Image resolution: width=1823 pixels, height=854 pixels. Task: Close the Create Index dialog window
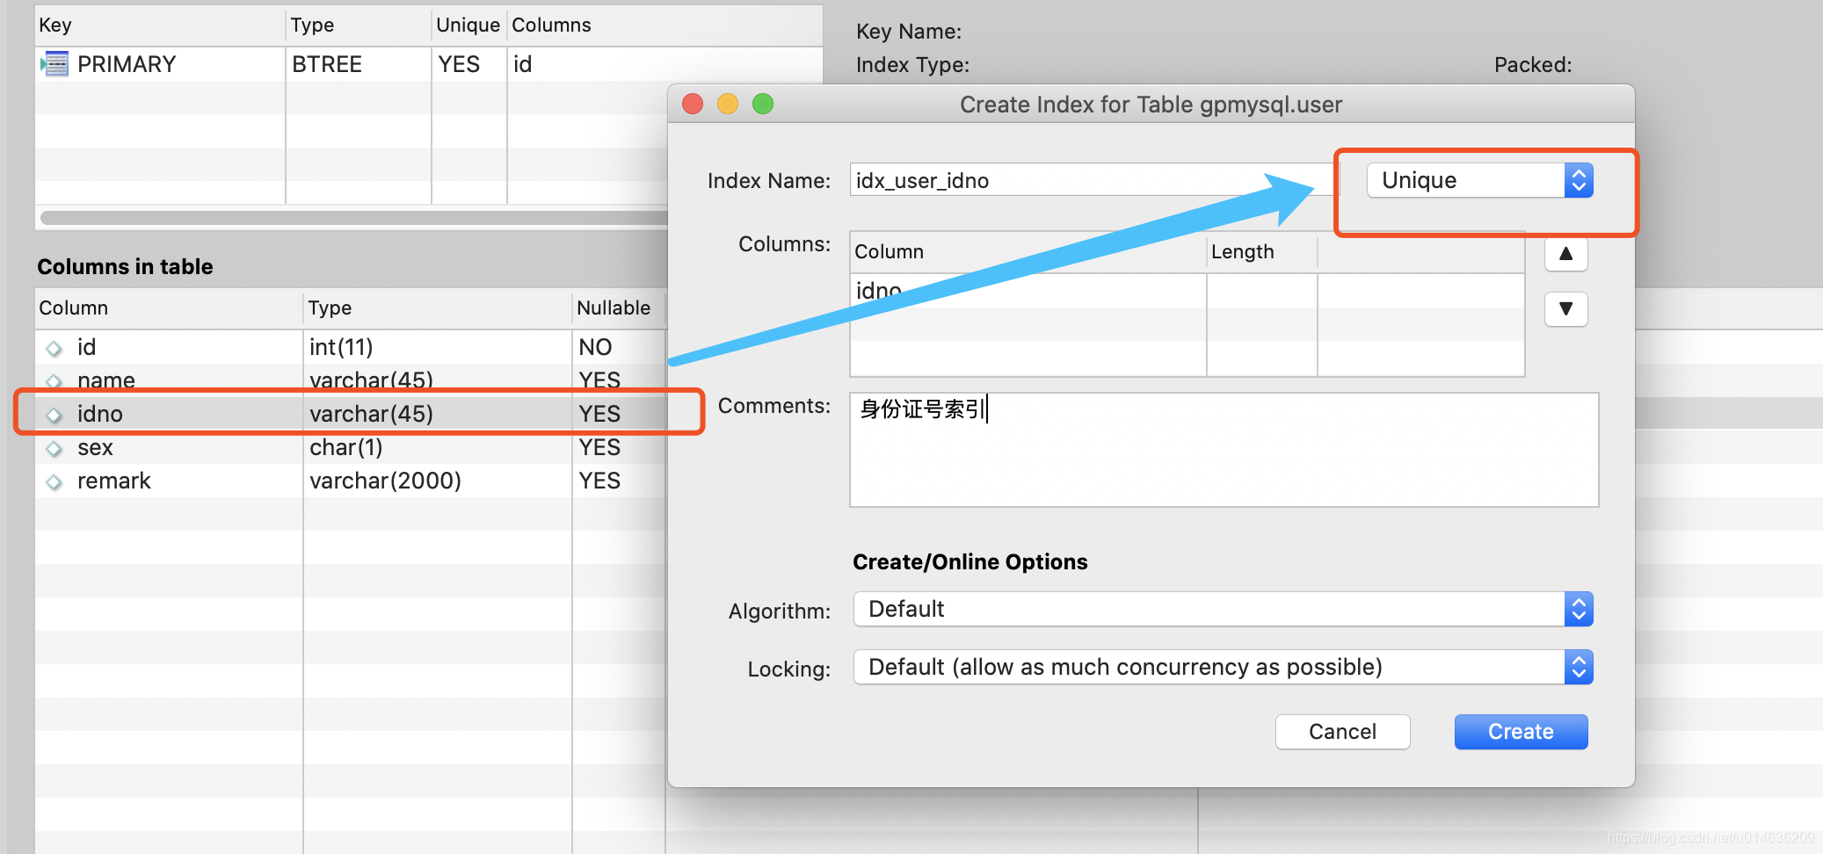coord(693,105)
